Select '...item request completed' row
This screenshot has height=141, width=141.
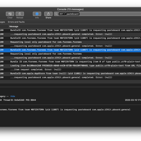(x=70, y=69)
